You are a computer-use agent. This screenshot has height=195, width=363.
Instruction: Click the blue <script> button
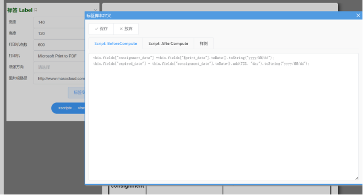click(x=68, y=108)
